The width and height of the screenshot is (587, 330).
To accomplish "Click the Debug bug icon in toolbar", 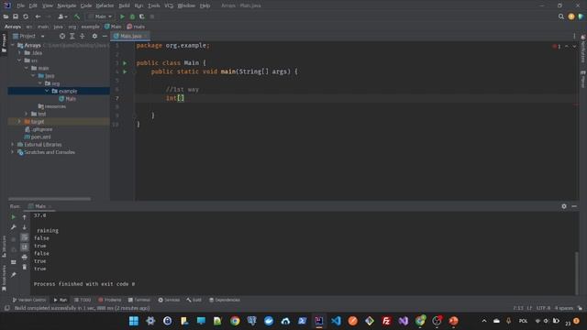I will pos(132,16).
